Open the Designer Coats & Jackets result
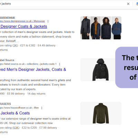138x138 pixels. point(23,27)
